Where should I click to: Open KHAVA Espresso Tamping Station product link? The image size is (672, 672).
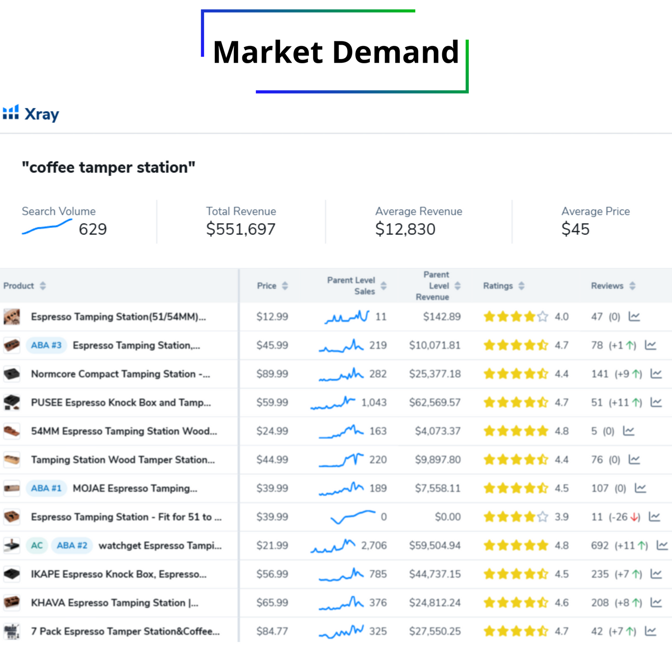115,603
